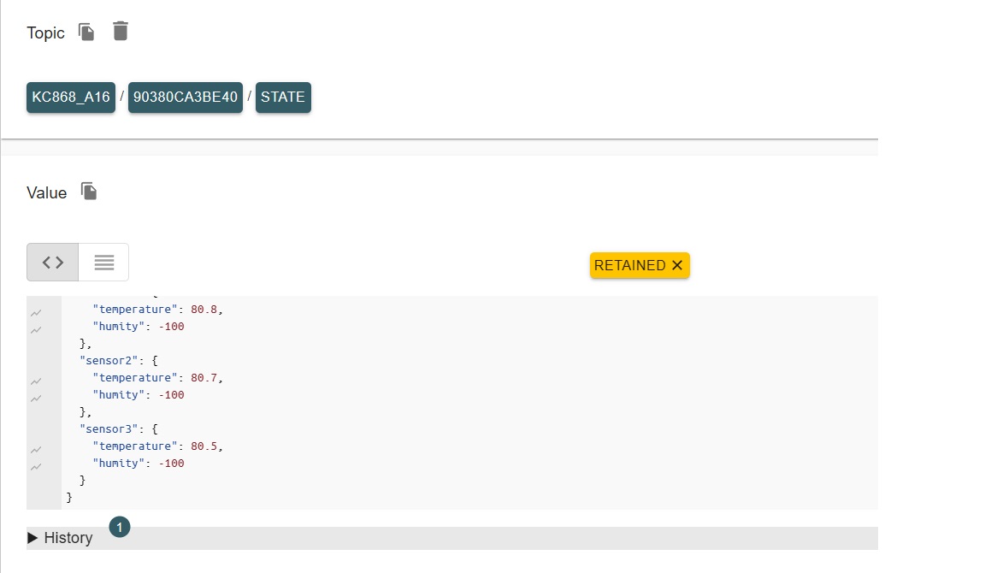Open chart icon for temperature 80.8 line
997x573 pixels.
[36, 313]
